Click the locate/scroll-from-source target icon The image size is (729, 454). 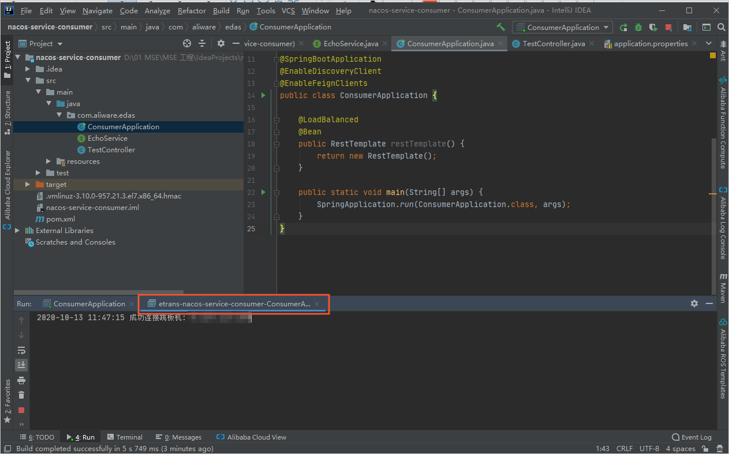point(186,43)
